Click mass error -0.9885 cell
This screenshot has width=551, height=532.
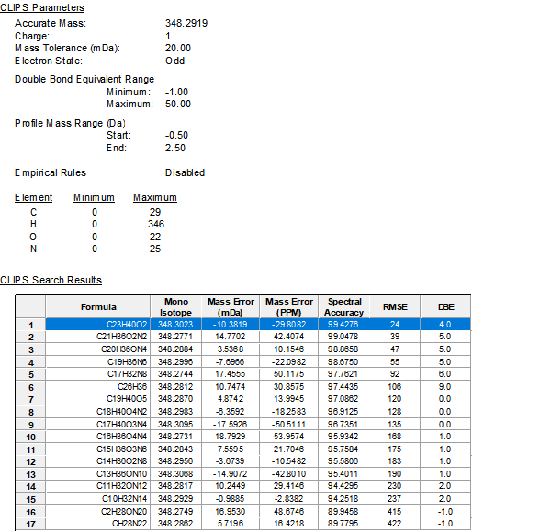(231, 499)
